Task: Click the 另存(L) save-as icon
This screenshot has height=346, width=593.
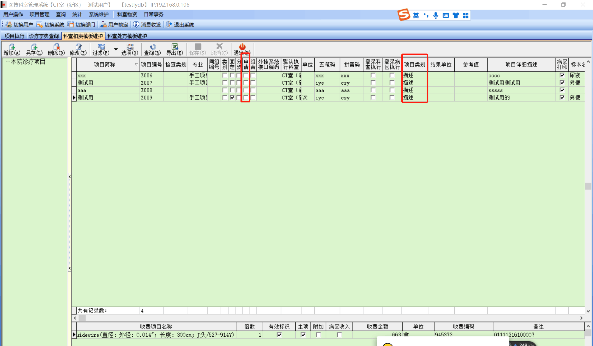Action: click(34, 47)
